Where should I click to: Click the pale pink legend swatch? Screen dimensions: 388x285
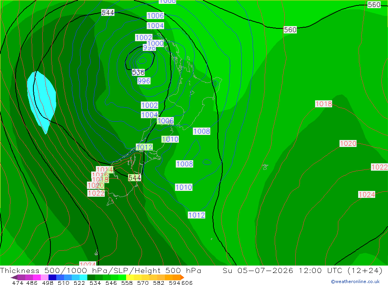[45, 277]
